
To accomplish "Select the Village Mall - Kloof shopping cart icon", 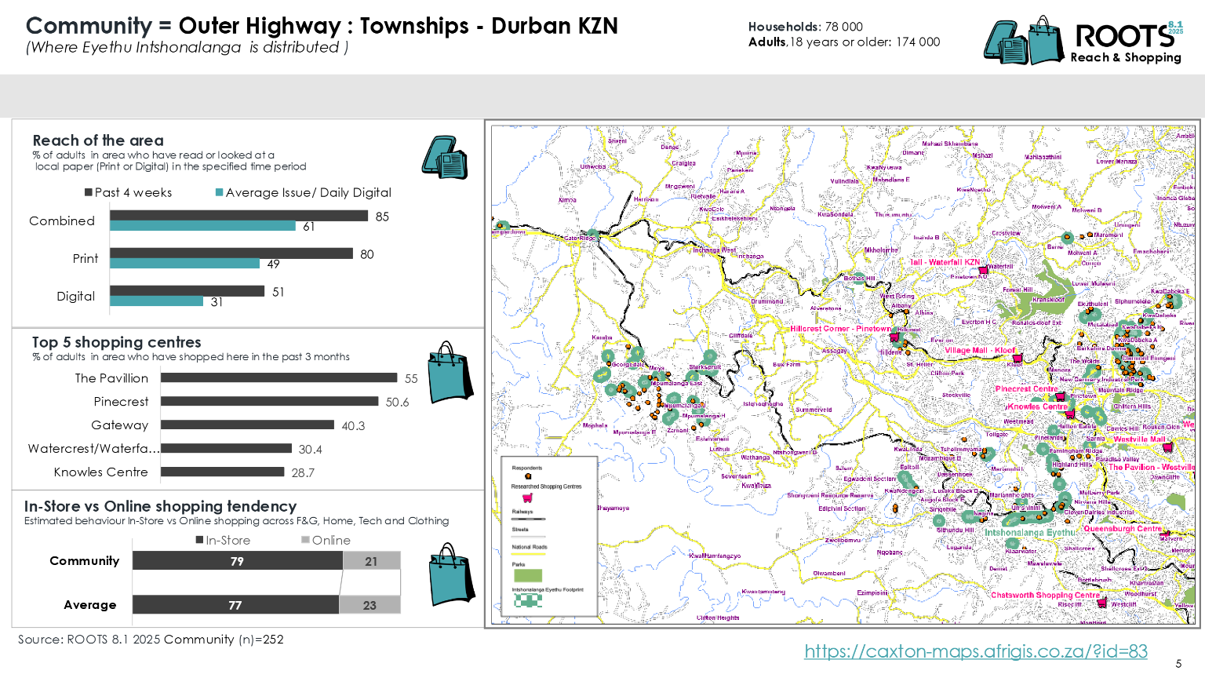I will click(1017, 357).
